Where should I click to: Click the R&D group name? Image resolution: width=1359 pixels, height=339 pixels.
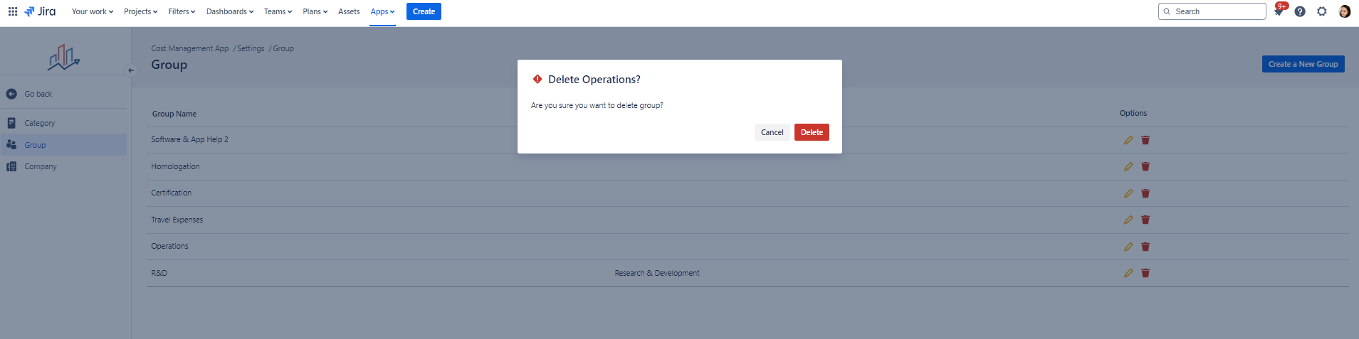(159, 273)
